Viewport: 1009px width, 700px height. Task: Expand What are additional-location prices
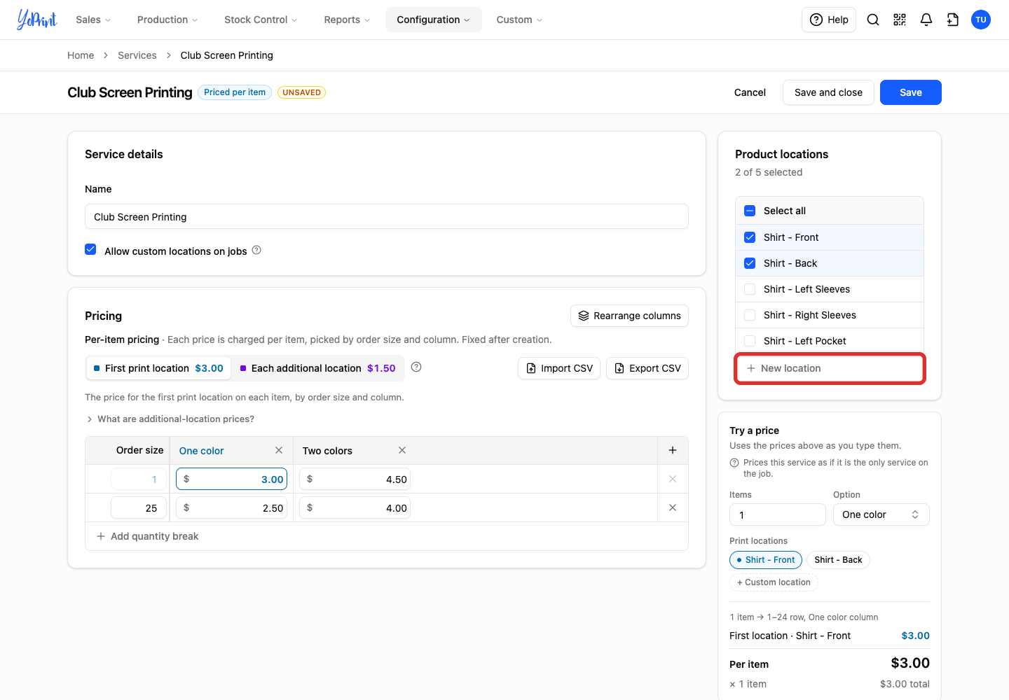click(170, 419)
